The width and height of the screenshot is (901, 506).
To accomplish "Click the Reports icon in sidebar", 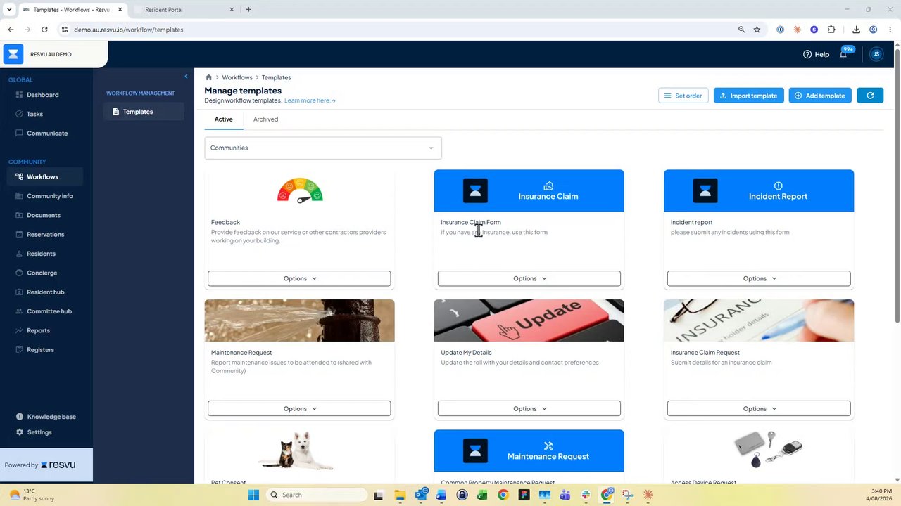I will (20, 330).
